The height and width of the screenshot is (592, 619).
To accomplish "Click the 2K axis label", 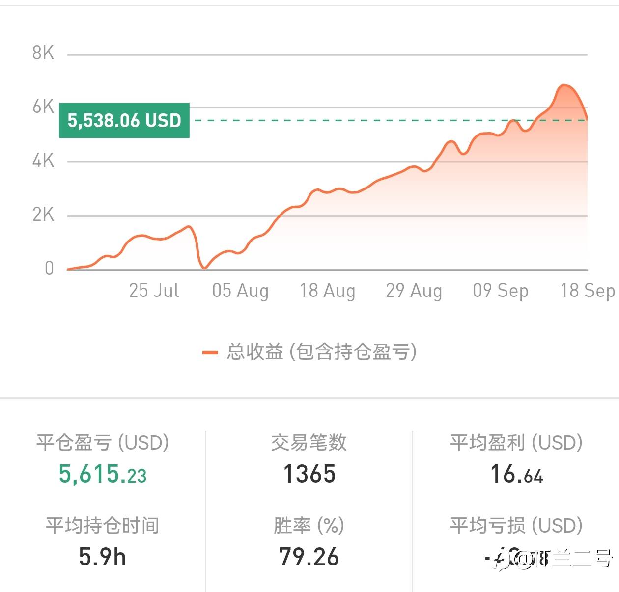I will [43, 215].
